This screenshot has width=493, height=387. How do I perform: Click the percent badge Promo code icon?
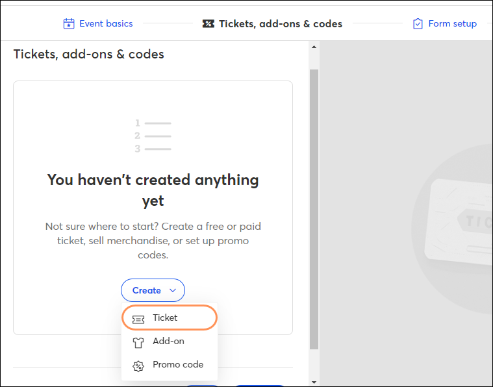coord(138,366)
